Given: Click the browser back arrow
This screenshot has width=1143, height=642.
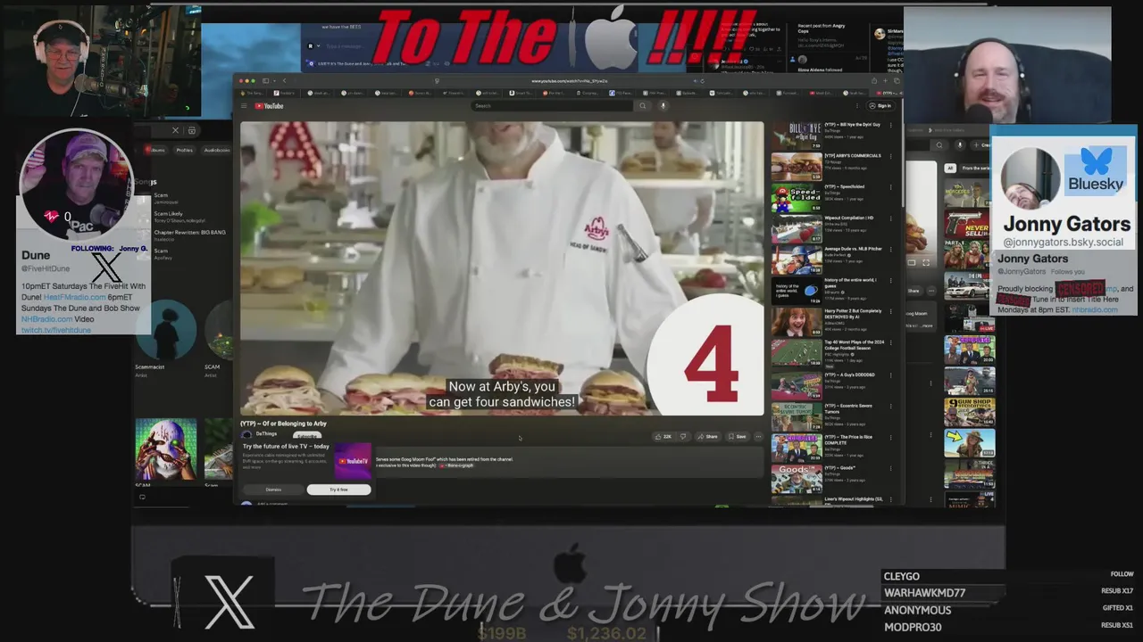Looking at the screenshot, I should (284, 81).
